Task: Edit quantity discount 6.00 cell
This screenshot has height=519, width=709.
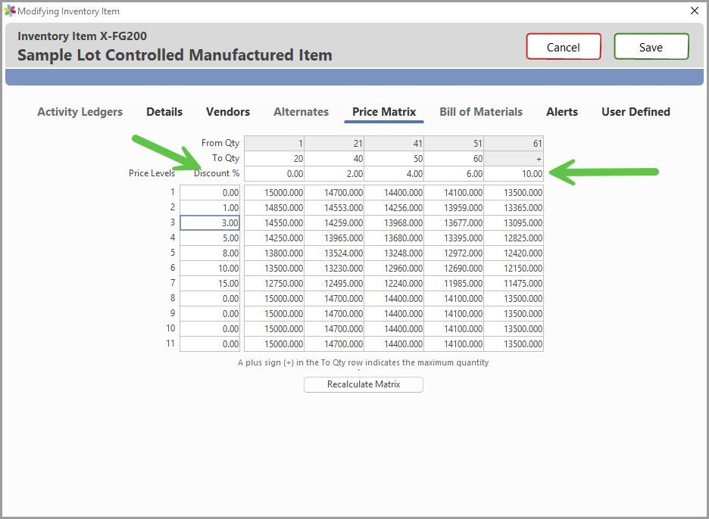Action: (x=454, y=174)
